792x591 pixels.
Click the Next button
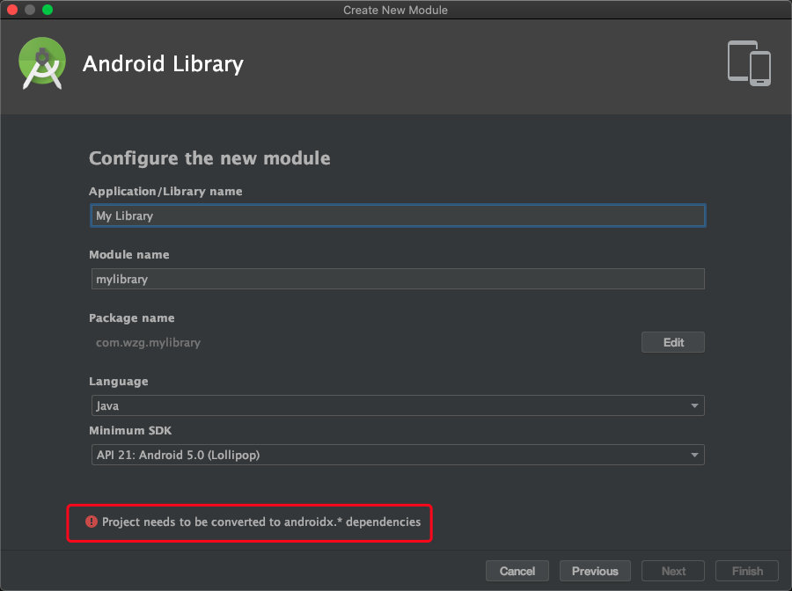point(673,571)
